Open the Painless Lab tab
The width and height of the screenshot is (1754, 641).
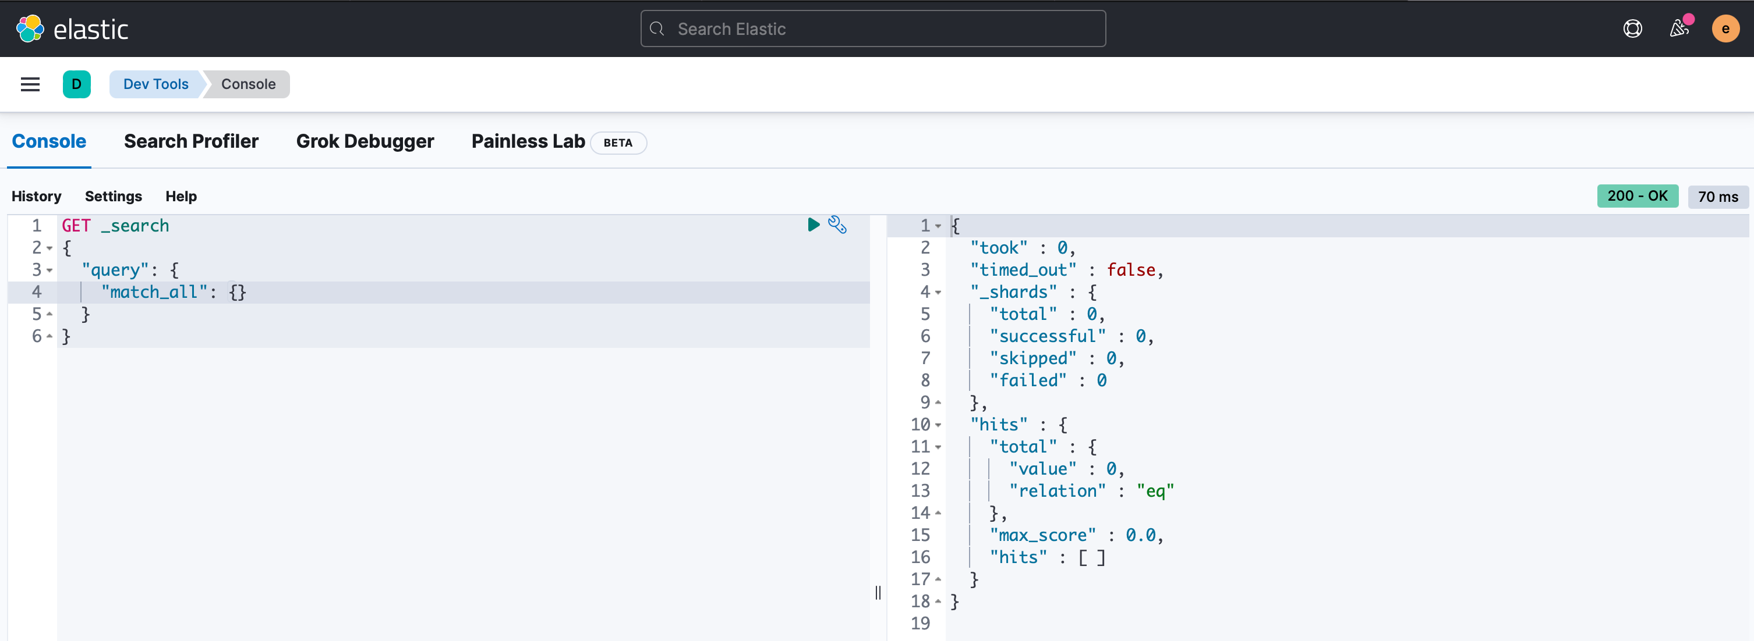[x=528, y=141]
